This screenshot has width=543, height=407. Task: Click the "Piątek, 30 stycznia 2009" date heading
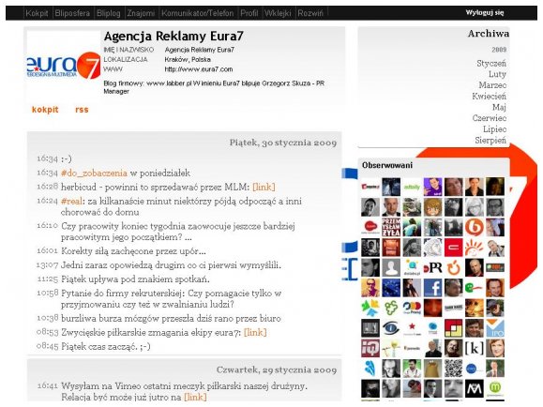[x=283, y=143]
